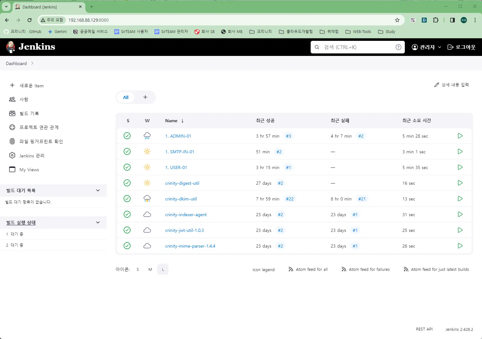Open Chrome three-dot menu
Screen dimensions: 482x339
(x=475, y=20)
